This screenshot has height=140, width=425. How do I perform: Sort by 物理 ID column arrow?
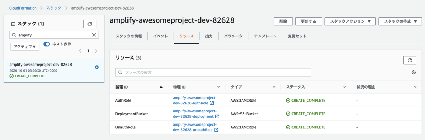(219, 87)
